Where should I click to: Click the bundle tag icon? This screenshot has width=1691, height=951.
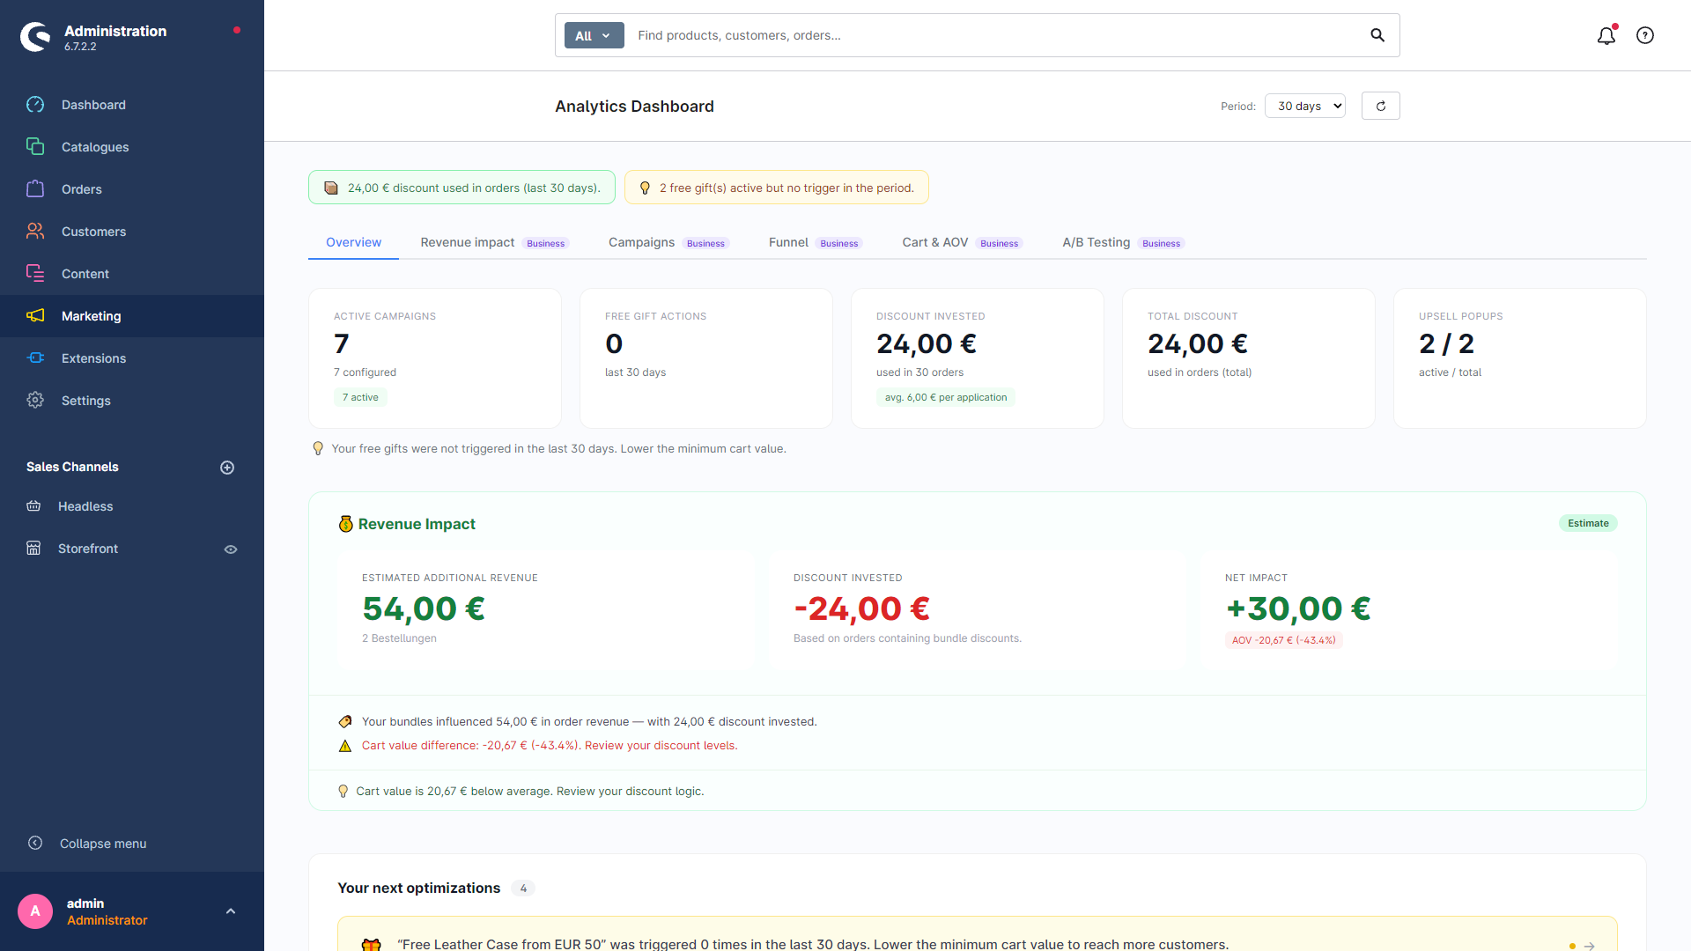tap(345, 722)
